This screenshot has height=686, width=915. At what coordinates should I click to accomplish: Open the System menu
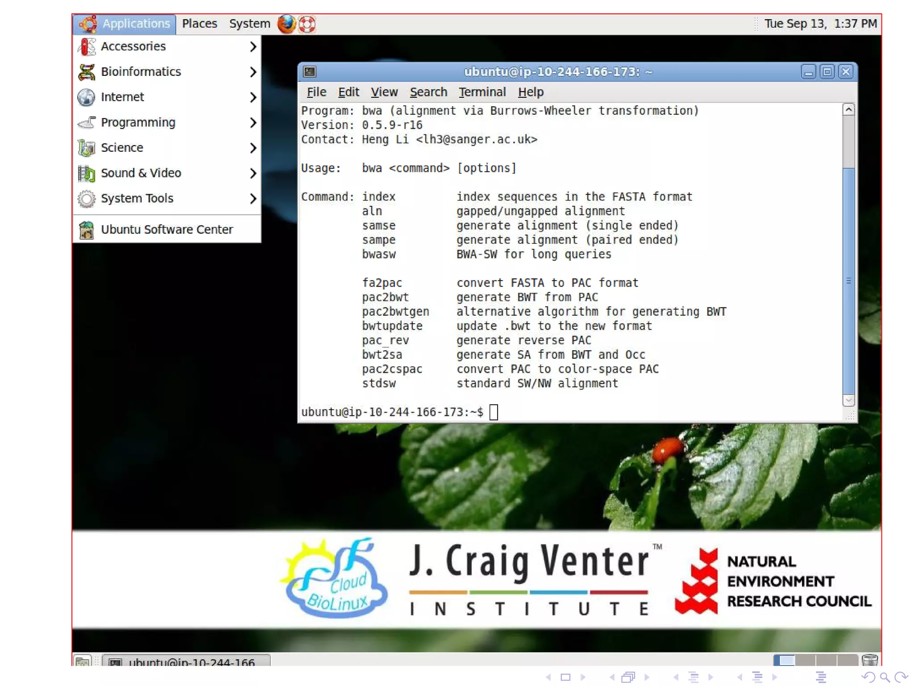(x=249, y=24)
